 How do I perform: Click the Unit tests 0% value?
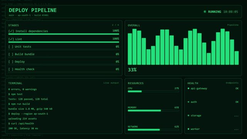click(118, 47)
